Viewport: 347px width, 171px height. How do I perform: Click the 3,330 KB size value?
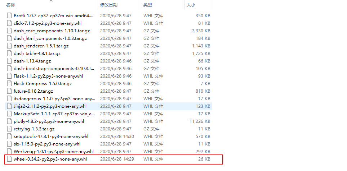click(x=201, y=31)
